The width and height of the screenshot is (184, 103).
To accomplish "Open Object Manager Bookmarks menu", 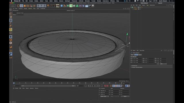I will pyautogui.click(x=152, y=5).
